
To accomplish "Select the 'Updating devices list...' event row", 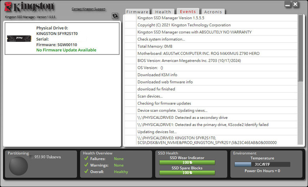I will pos(211,132).
